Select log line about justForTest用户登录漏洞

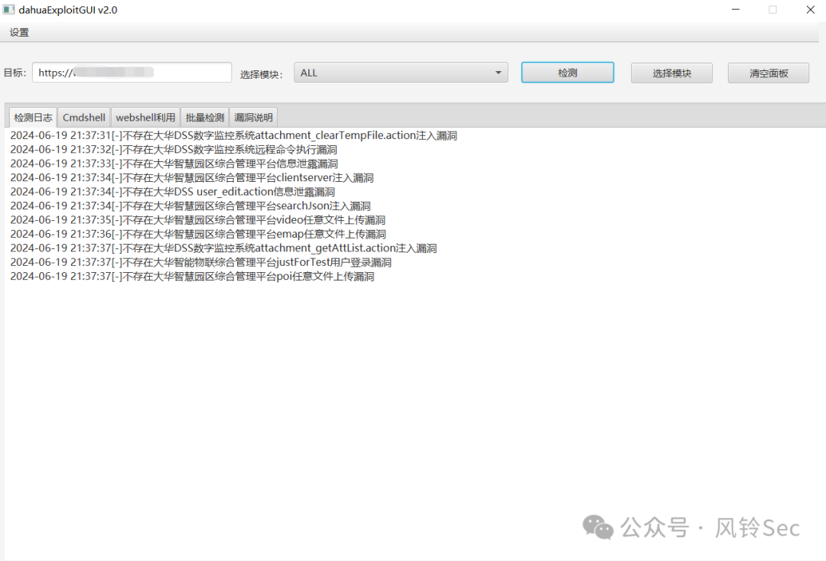pyautogui.click(x=200, y=262)
